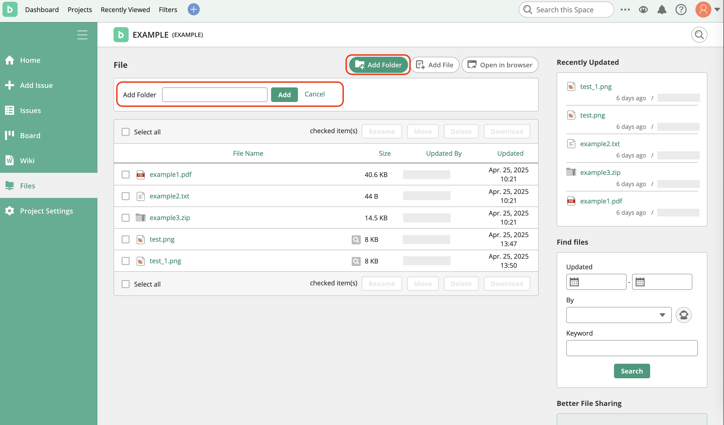This screenshot has width=724, height=425.
Task: Expand the By user dropdown
Action: click(618, 315)
